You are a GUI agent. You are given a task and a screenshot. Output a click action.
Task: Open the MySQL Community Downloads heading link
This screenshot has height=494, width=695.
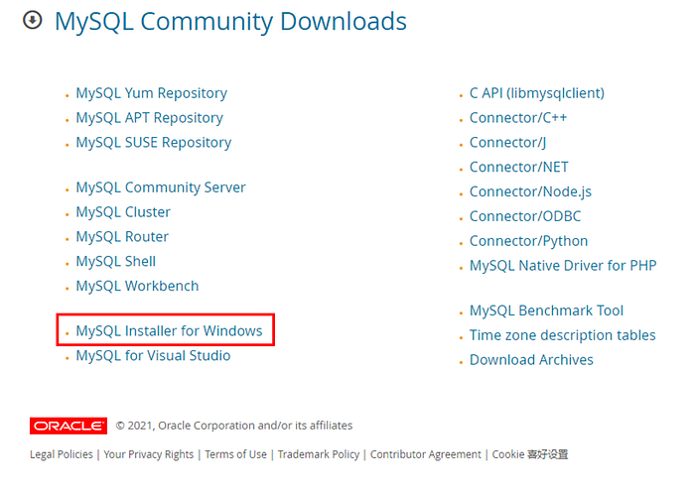click(230, 21)
